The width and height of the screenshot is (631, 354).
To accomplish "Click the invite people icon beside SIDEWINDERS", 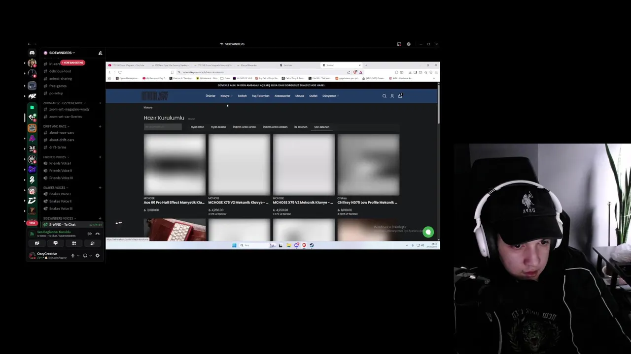I will 100,53.
